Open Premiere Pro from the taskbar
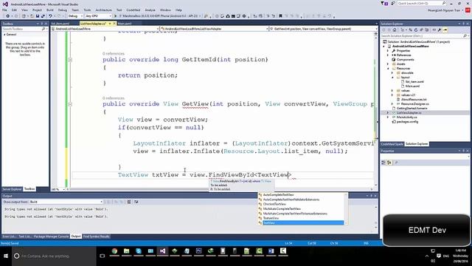Image resolution: width=472 pixels, height=266 pixels. pos(198,251)
